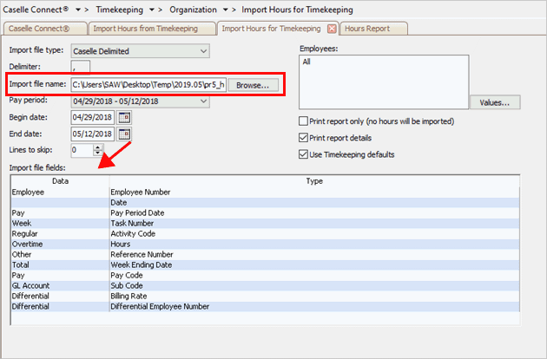The width and height of the screenshot is (547, 359).
Task: Click the Browse button
Action: 254,85
